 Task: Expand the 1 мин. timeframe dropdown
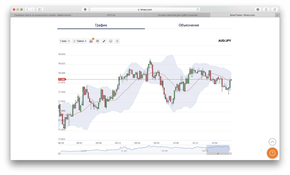pyautogui.click(x=65, y=41)
